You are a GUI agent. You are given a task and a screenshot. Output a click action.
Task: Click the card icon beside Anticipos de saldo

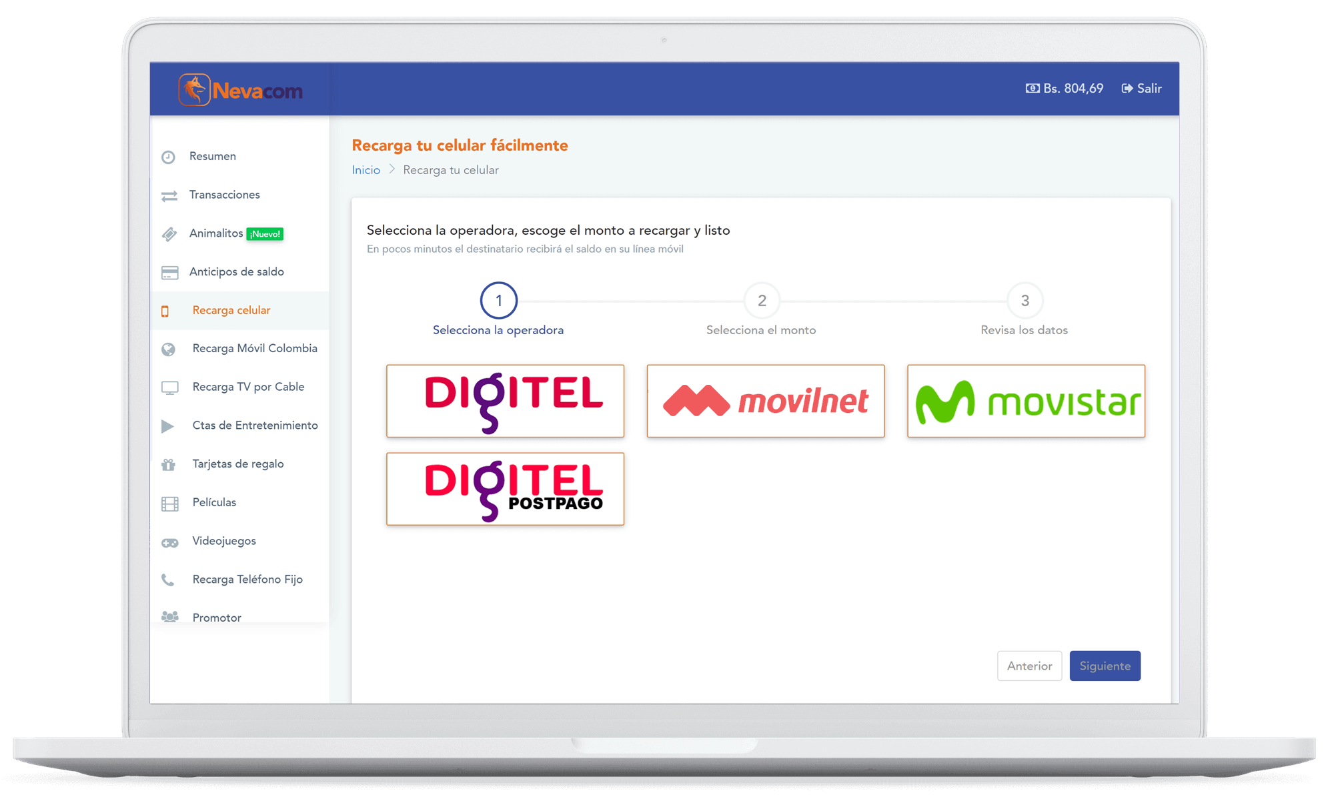coord(169,273)
